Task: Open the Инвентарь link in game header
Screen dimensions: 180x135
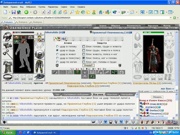Action: pos(104,28)
